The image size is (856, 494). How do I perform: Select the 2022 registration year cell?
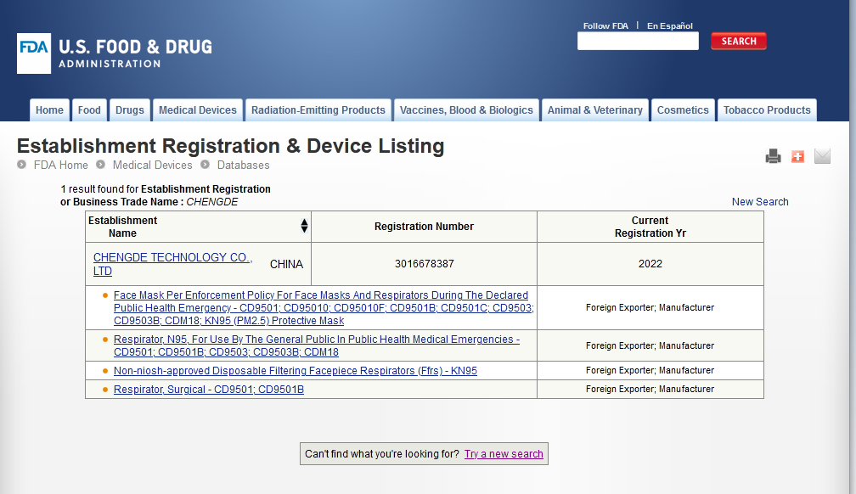pyautogui.click(x=650, y=264)
